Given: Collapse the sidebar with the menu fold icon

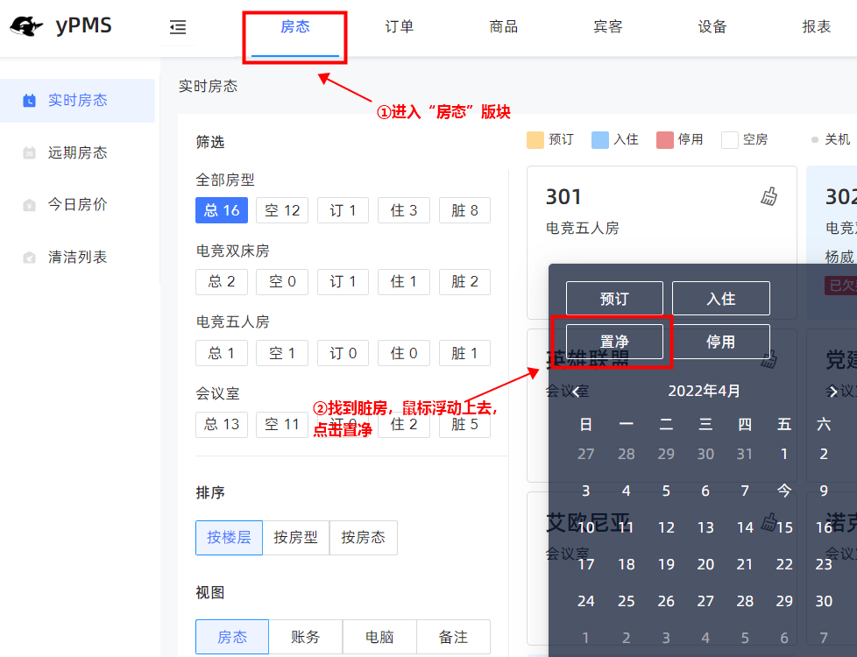Looking at the screenshot, I should 178,27.
